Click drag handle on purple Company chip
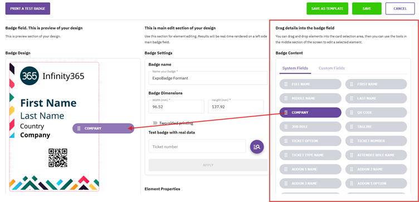Viewport: 419px width, 202px height. 286,112
